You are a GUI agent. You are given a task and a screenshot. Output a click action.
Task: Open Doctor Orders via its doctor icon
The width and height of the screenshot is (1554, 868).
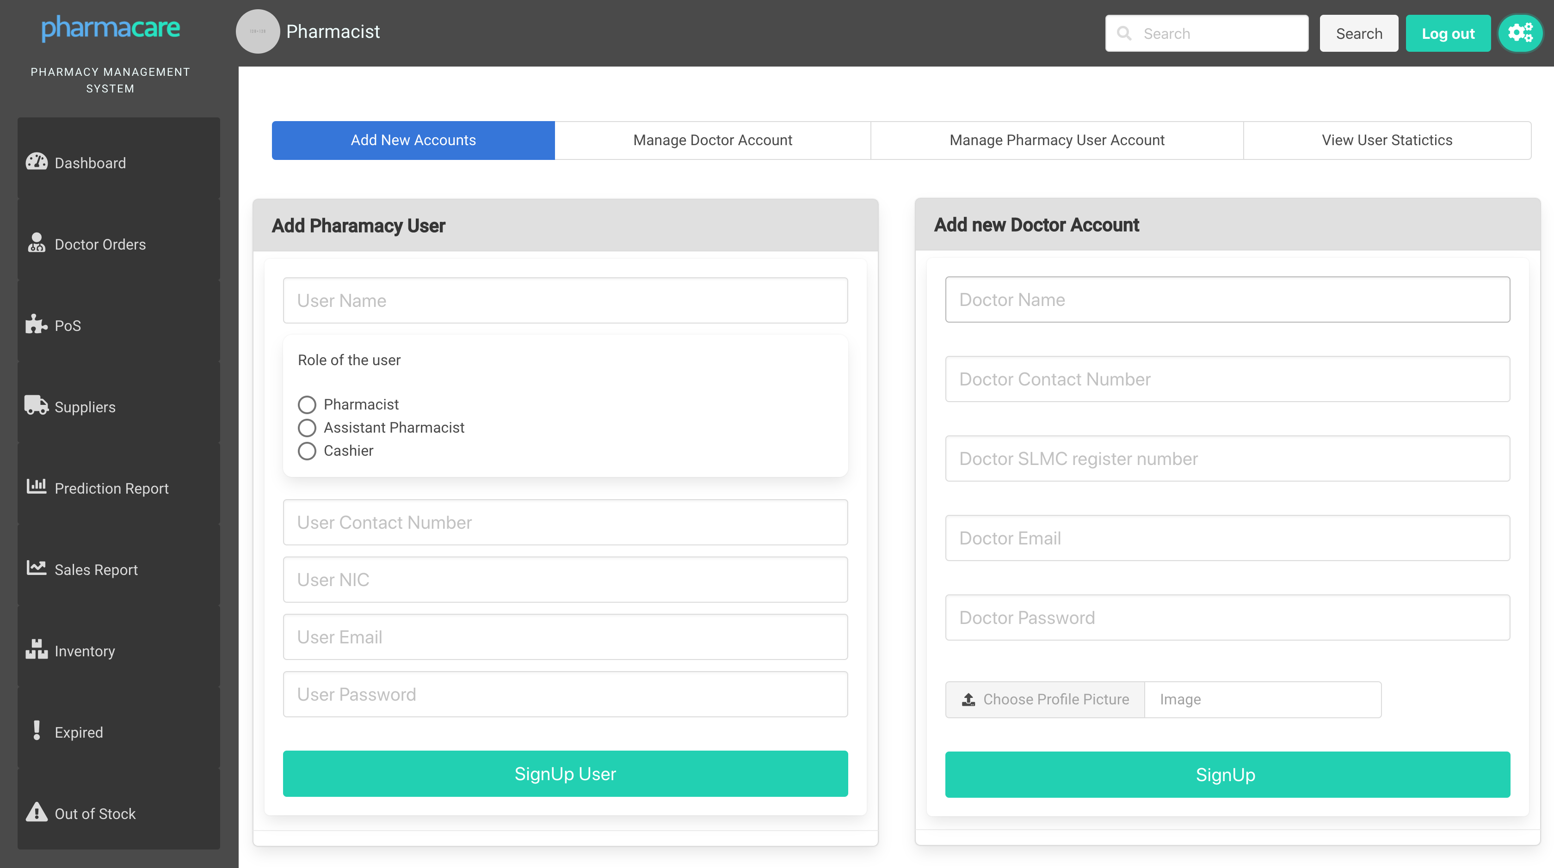36,243
